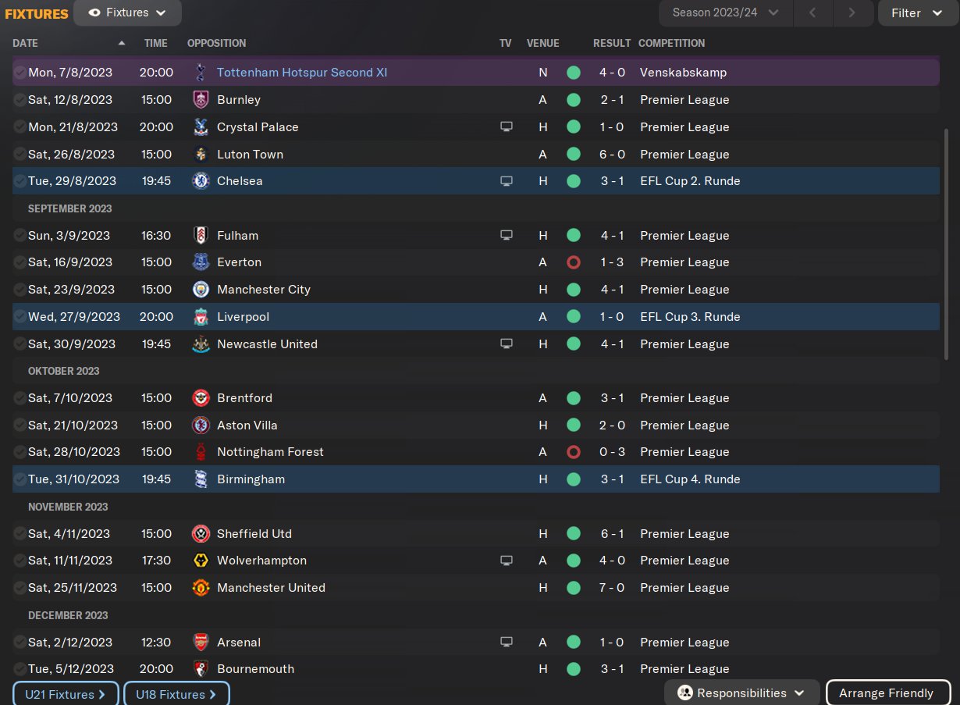The width and height of the screenshot is (960, 705).
Task: Toggle the checkmark beside Burnley fixture
Action: pyautogui.click(x=20, y=100)
